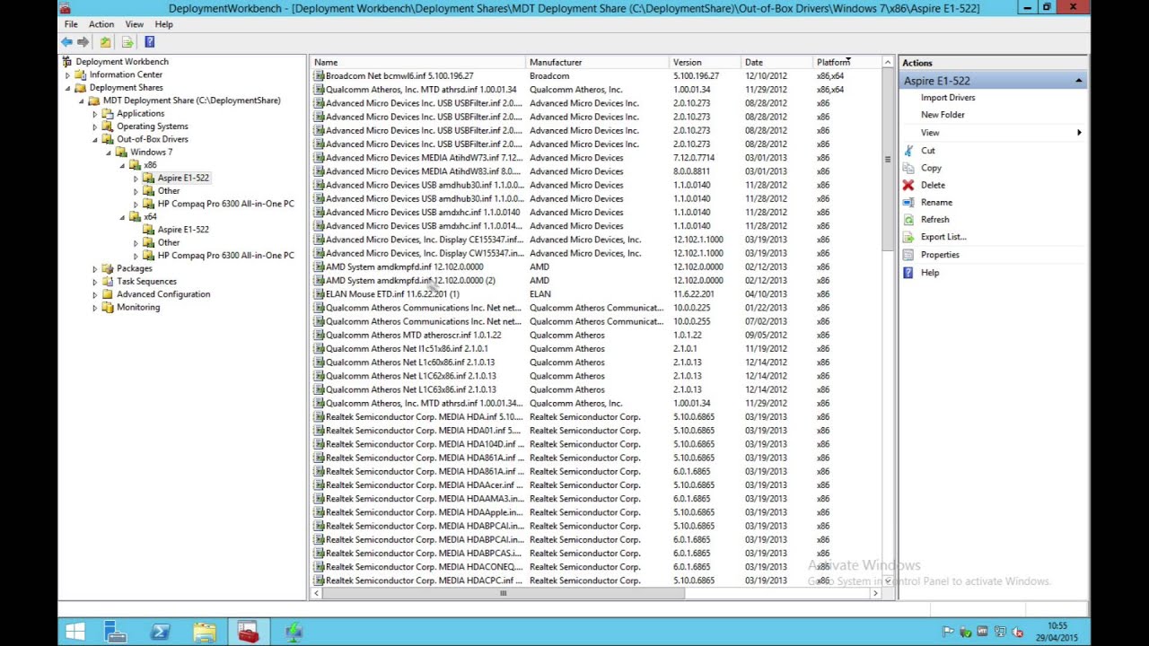Screen dimensions: 1149x646
Task: Sort by the Date column header
Action: [776, 62]
